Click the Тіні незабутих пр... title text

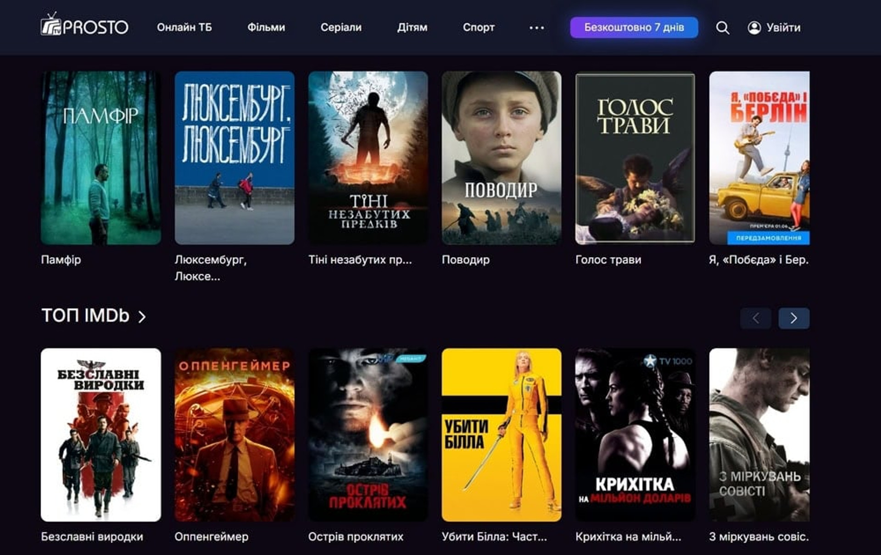coord(360,260)
